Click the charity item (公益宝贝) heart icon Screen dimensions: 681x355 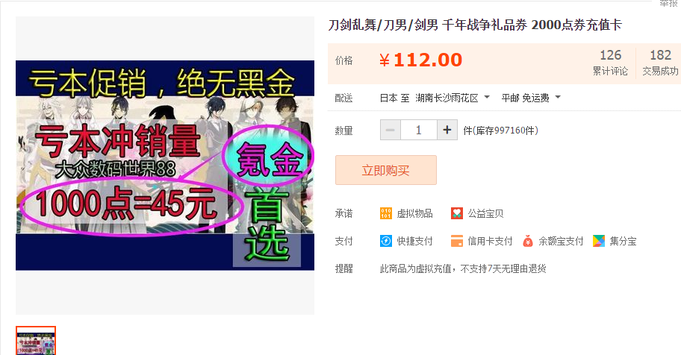(x=456, y=213)
